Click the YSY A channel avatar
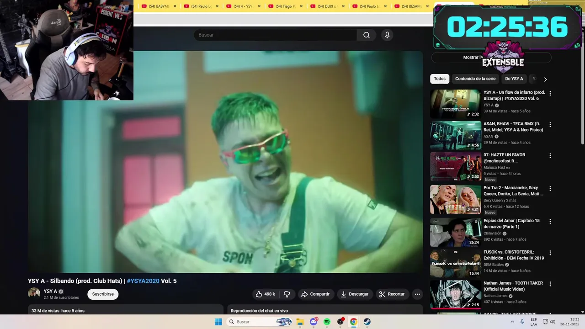Image resolution: width=585 pixels, height=329 pixels. (34, 294)
